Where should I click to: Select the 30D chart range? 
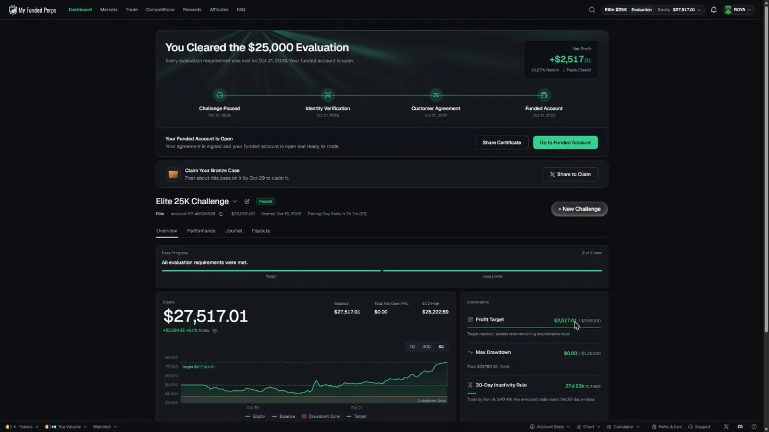427,347
